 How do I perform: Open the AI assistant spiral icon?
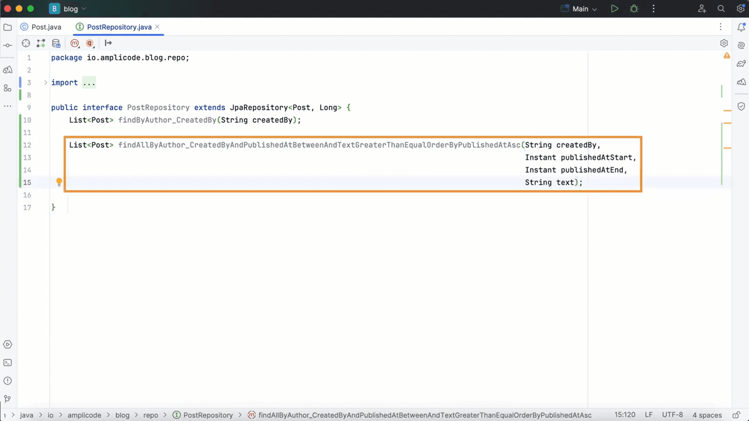point(741,46)
